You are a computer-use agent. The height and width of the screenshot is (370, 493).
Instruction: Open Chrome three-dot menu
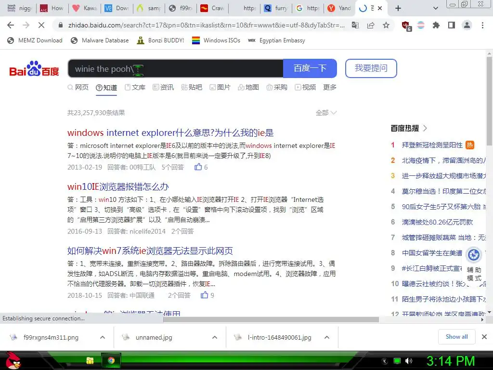pos(482,25)
